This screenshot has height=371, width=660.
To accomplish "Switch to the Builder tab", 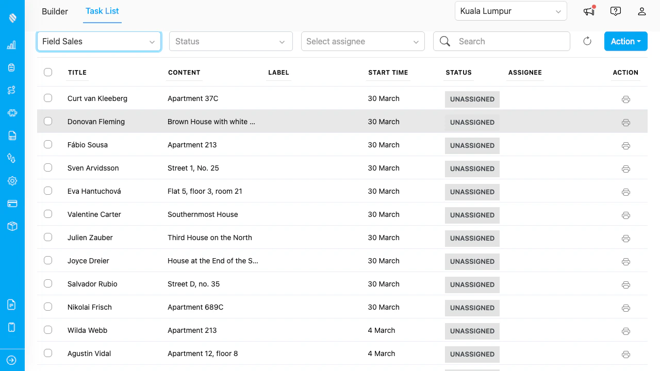I will tap(55, 11).
